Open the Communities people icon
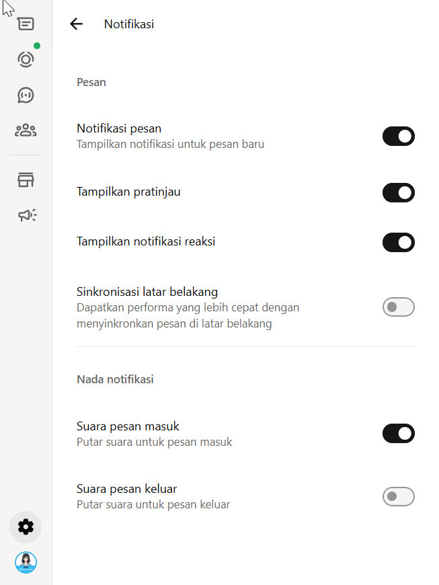Screen dimensions: 439x585 (26, 130)
